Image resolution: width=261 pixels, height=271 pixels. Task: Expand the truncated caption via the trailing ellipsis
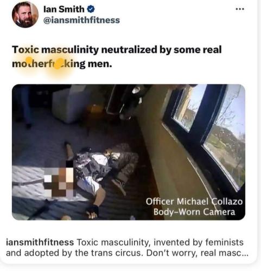tap(245, 254)
